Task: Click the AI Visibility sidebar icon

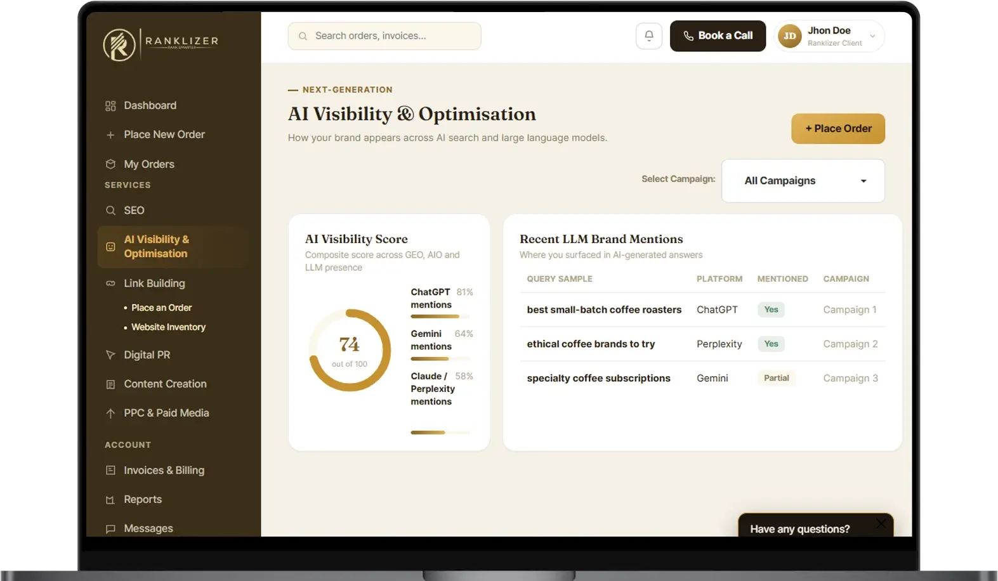Action: (x=110, y=247)
